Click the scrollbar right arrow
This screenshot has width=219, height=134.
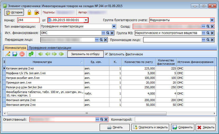214,113
